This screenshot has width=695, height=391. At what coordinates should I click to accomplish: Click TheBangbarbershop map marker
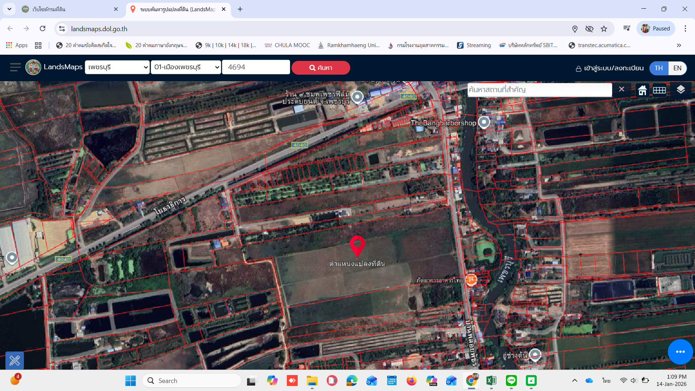point(484,122)
